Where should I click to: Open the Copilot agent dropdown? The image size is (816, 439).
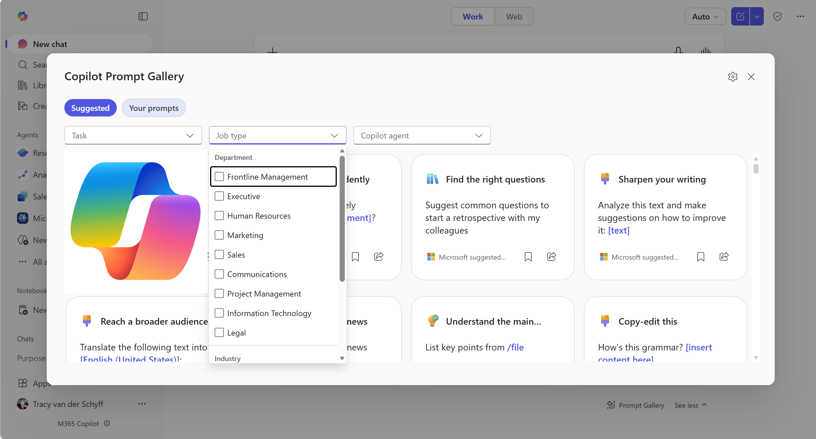pos(422,136)
